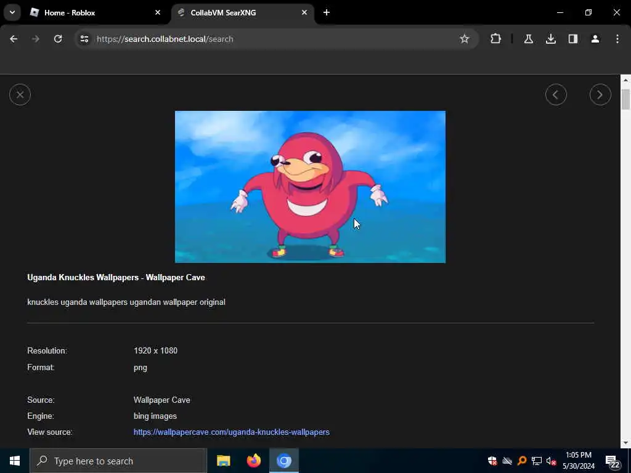Bookmark this page with the star
The width and height of the screenshot is (631, 473).
click(465, 39)
